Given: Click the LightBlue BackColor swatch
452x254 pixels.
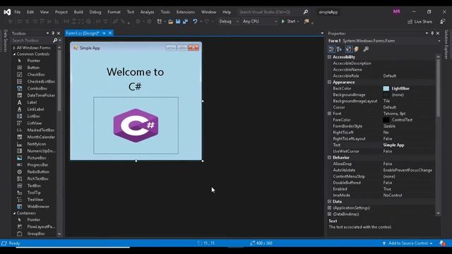Looking at the screenshot, I should coord(386,88).
